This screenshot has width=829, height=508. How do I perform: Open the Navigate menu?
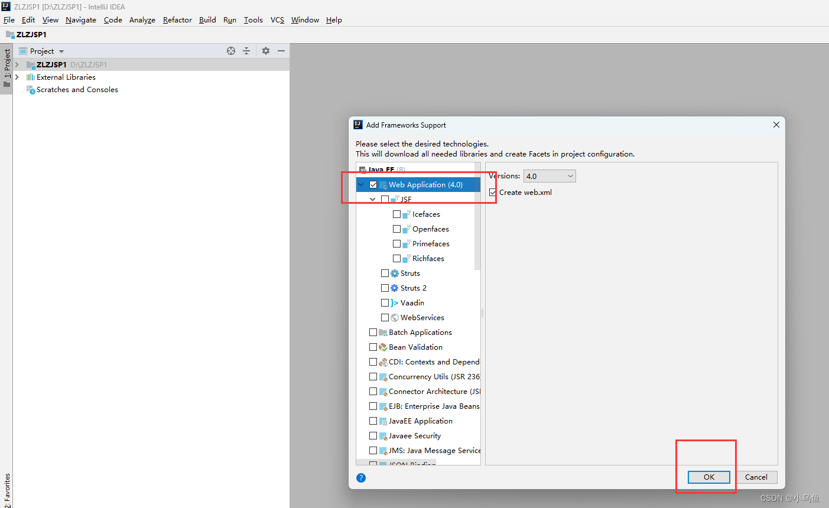click(x=81, y=19)
